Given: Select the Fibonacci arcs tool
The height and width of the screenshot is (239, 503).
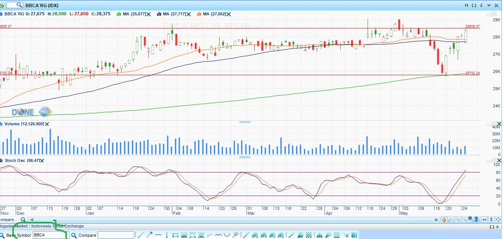Looking at the screenshot, I should pos(320,235).
